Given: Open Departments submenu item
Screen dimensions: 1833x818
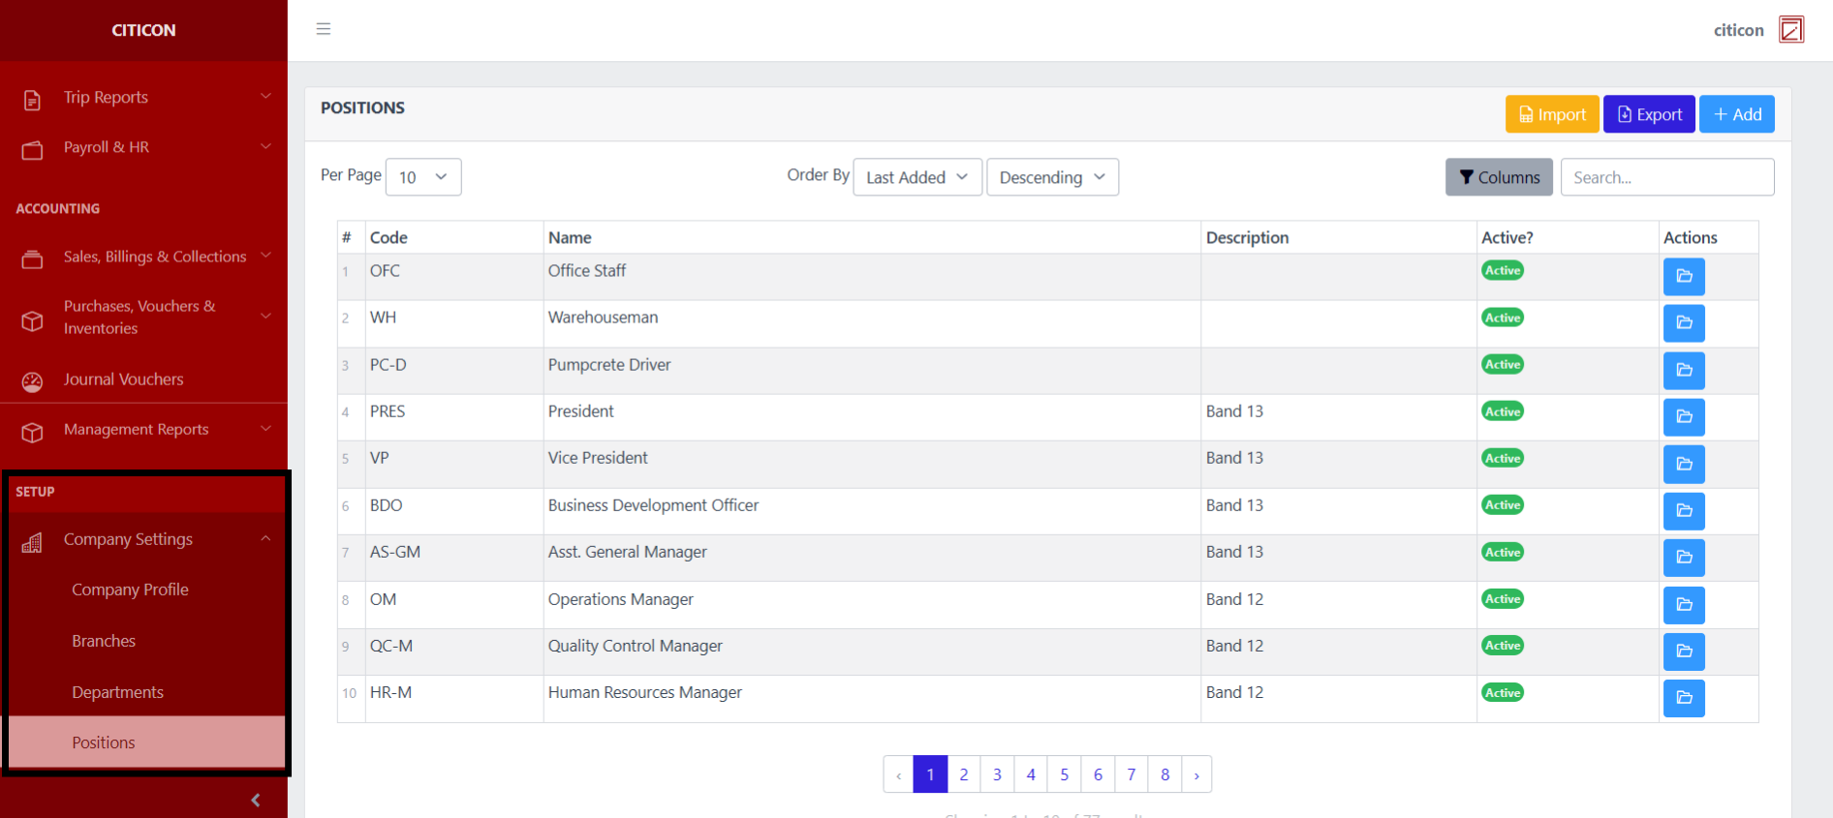Looking at the screenshot, I should pyautogui.click(x=117, y=692).
